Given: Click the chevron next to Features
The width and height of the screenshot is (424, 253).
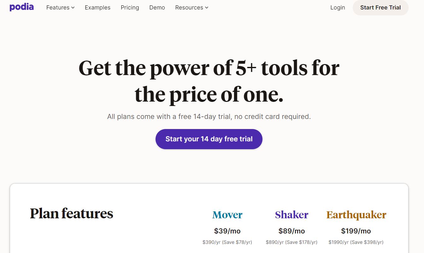Looking at the screenshot, I should (x=73, y=8).
